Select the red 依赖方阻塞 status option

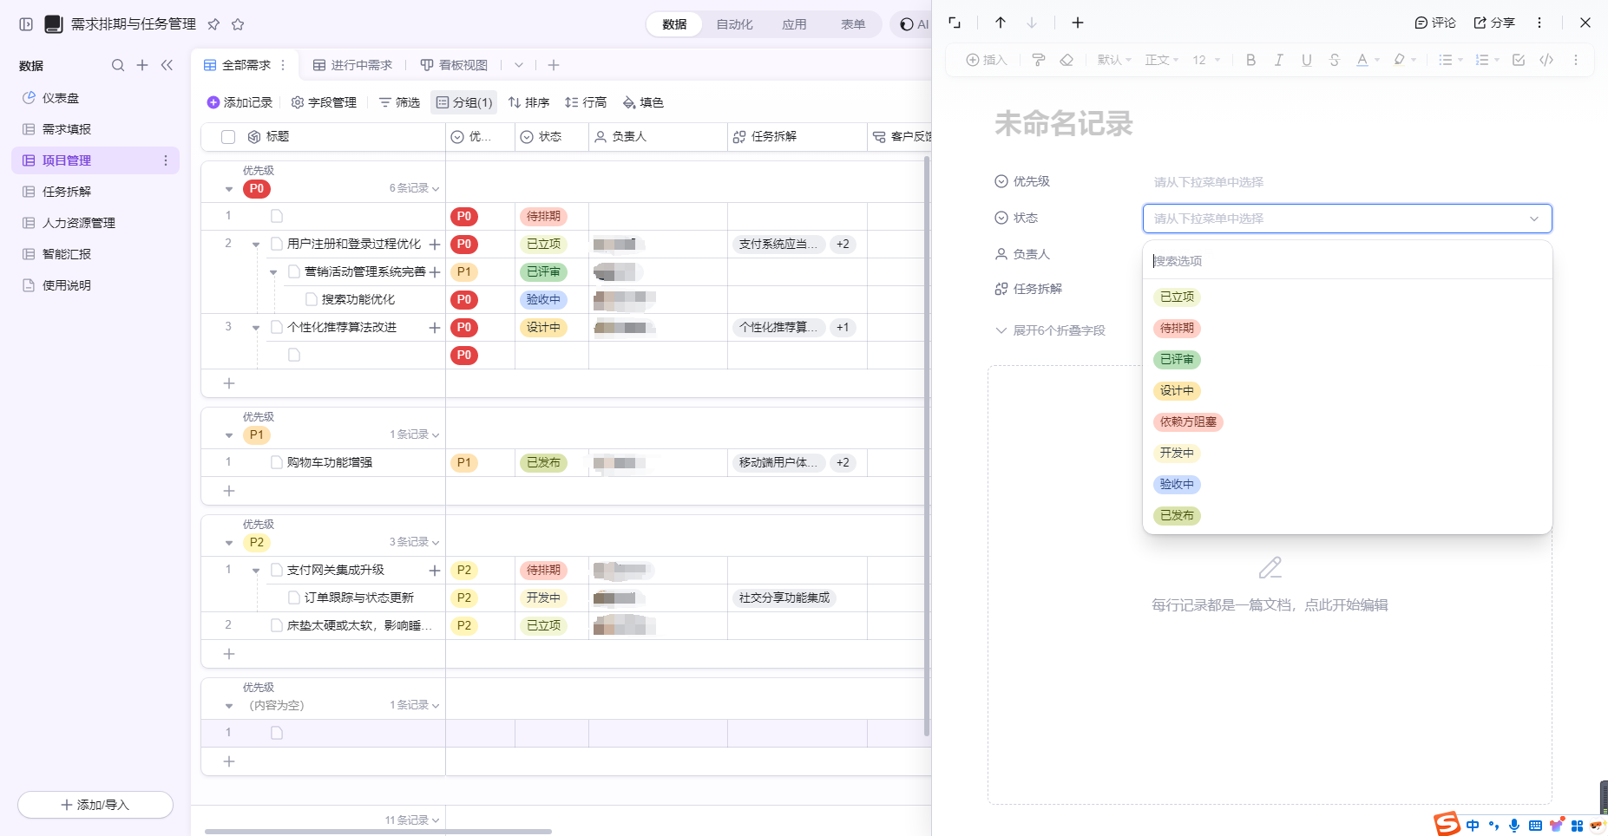(x=1187, y=421)
